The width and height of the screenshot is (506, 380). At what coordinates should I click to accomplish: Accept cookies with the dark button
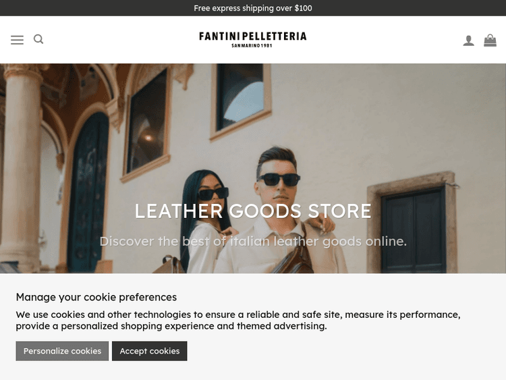point(149,351)
